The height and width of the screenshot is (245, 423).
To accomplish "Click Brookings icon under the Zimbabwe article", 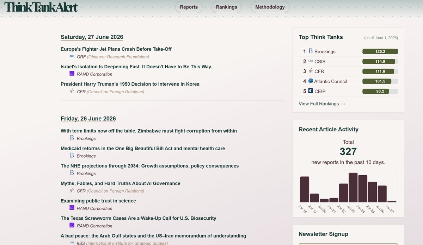I will coord(72,138).
